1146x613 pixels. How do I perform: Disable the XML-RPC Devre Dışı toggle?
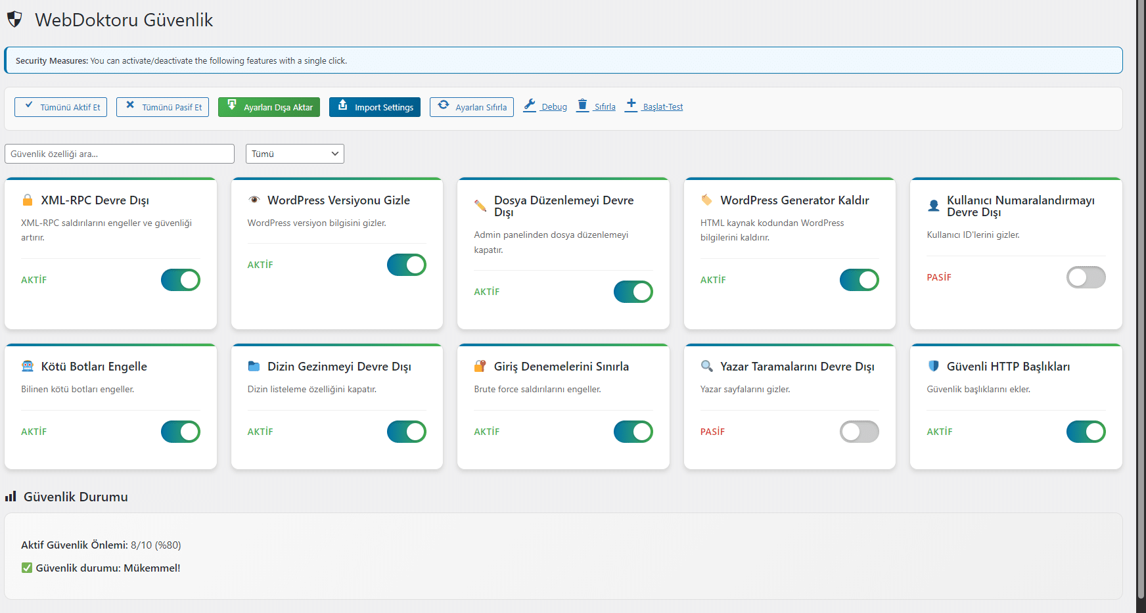[x=181, y=280]
